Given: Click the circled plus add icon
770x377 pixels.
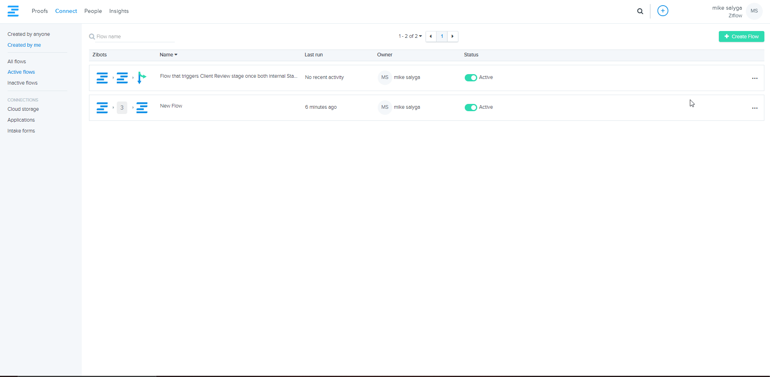Looking at the screenshot, I should [x=662, y=11].
